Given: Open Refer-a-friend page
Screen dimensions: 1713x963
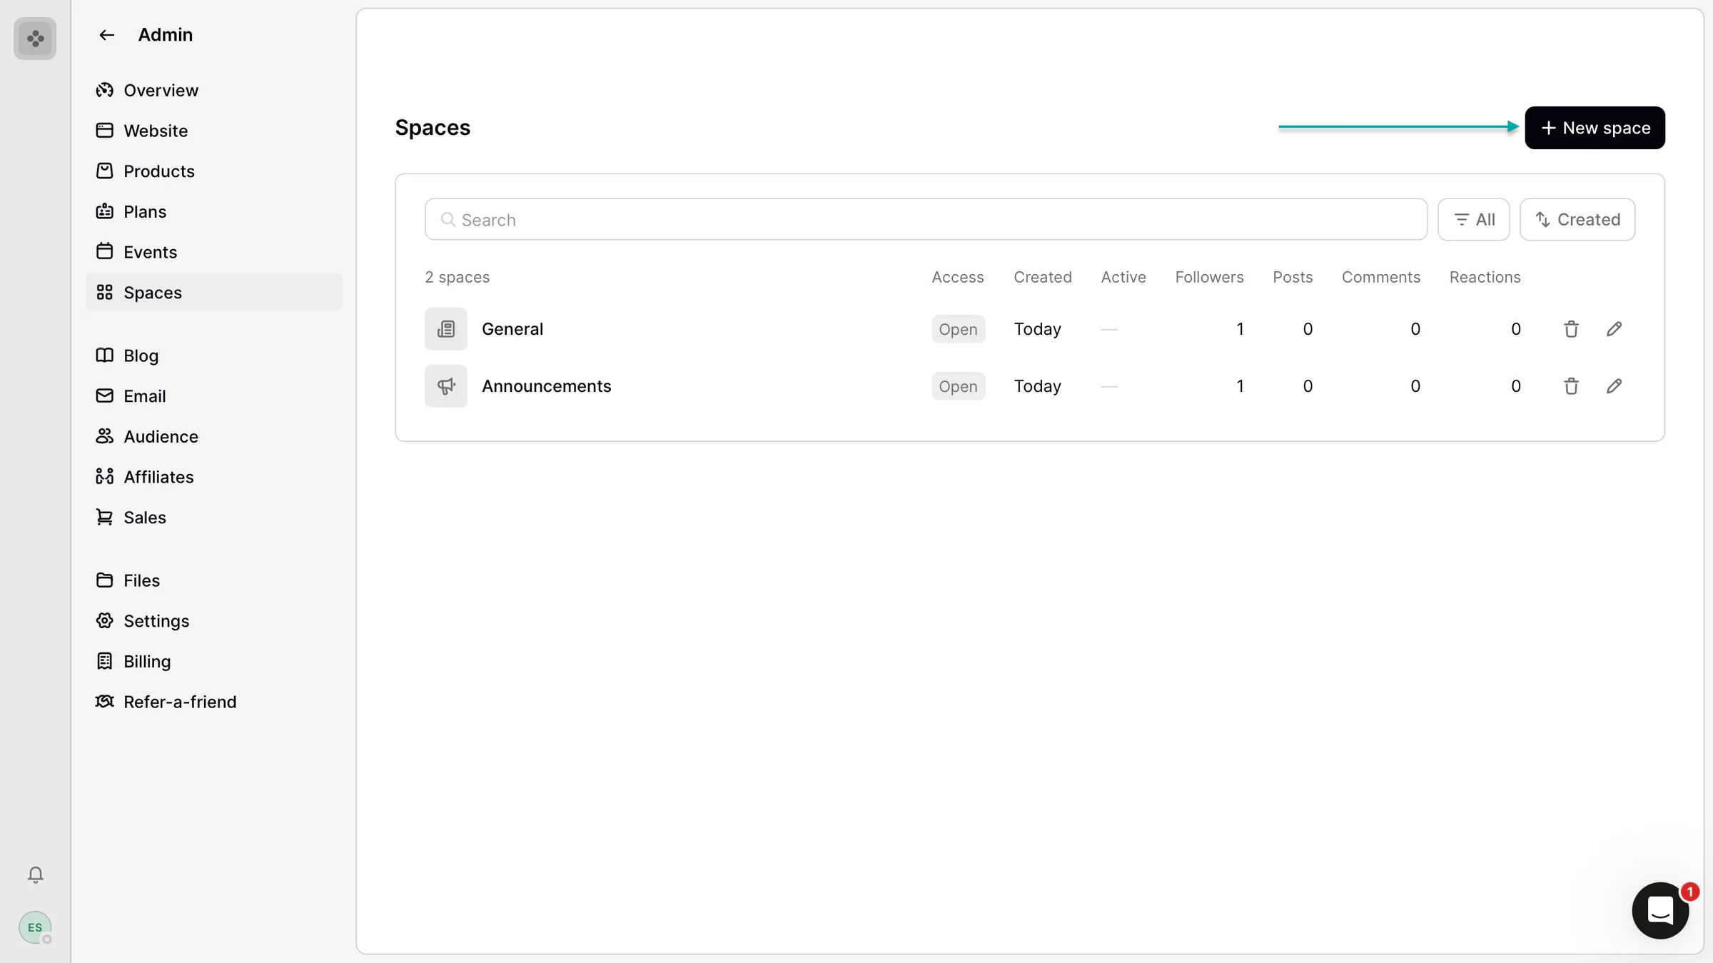Looking at the screenshot, I should (x=213, y=702).
